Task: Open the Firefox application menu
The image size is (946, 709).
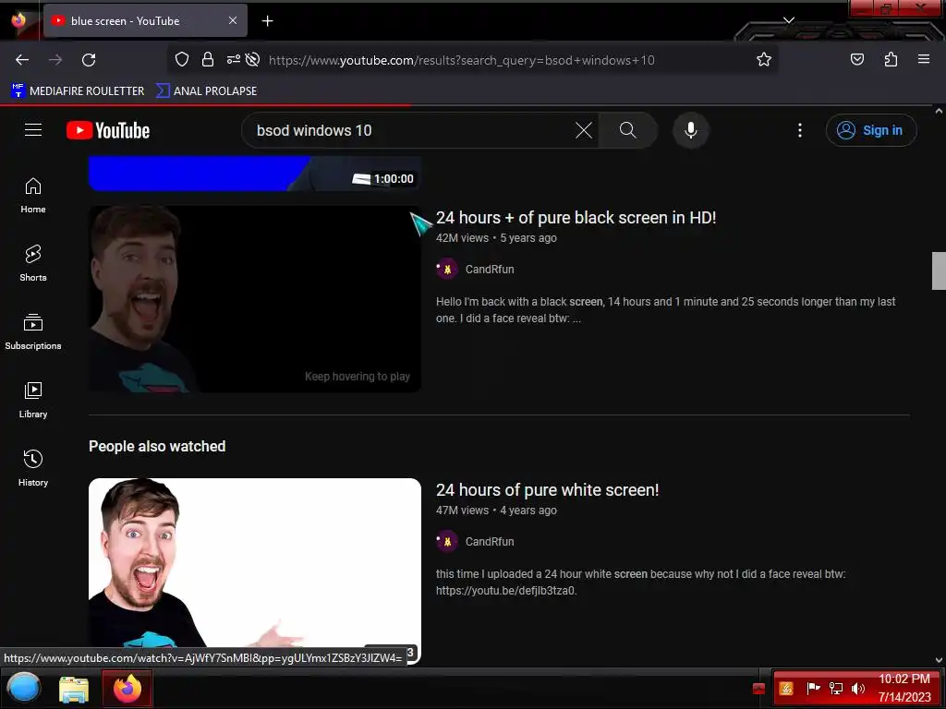Action: coord(924,59)
